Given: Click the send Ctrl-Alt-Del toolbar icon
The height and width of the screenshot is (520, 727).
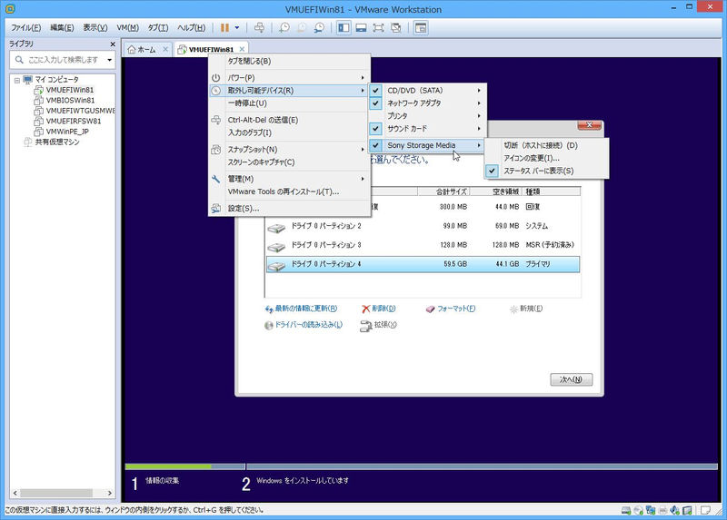Looking at the screenshot, I should click(260, 28).
